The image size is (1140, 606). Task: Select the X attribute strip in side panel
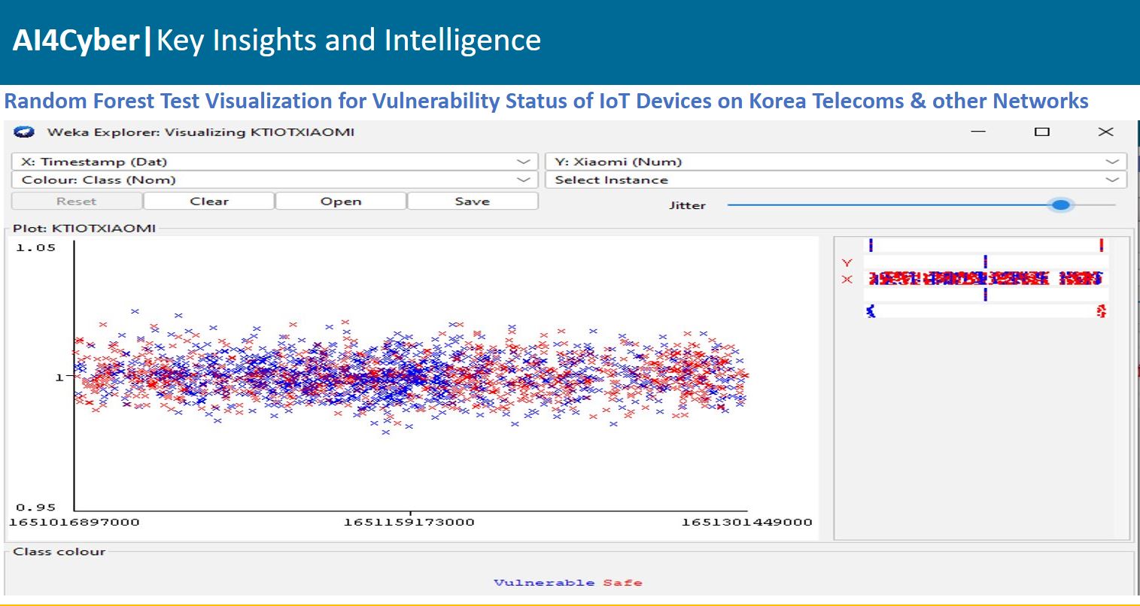(986, 279)
